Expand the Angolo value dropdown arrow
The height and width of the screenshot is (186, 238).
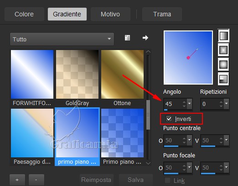pyautogui.click(x=190, y=104)
